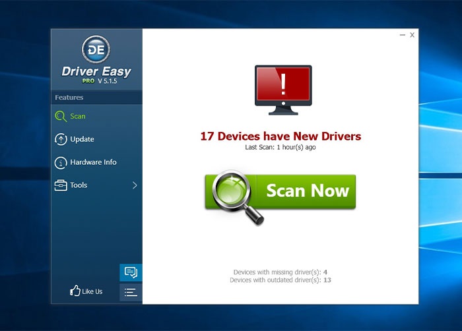Click the red monitor alert icon

[283, 90]
